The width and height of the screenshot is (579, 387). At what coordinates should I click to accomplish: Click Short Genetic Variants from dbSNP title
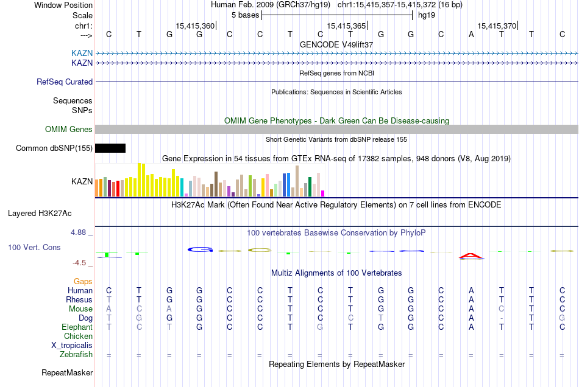336,139
